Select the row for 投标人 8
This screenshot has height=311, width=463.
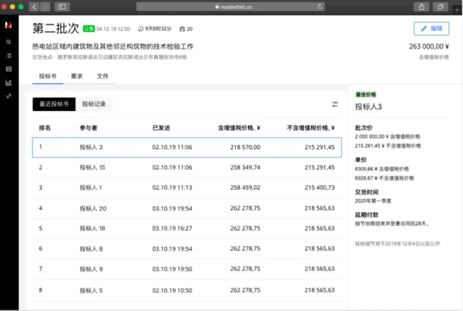click(x=187, y=249)
